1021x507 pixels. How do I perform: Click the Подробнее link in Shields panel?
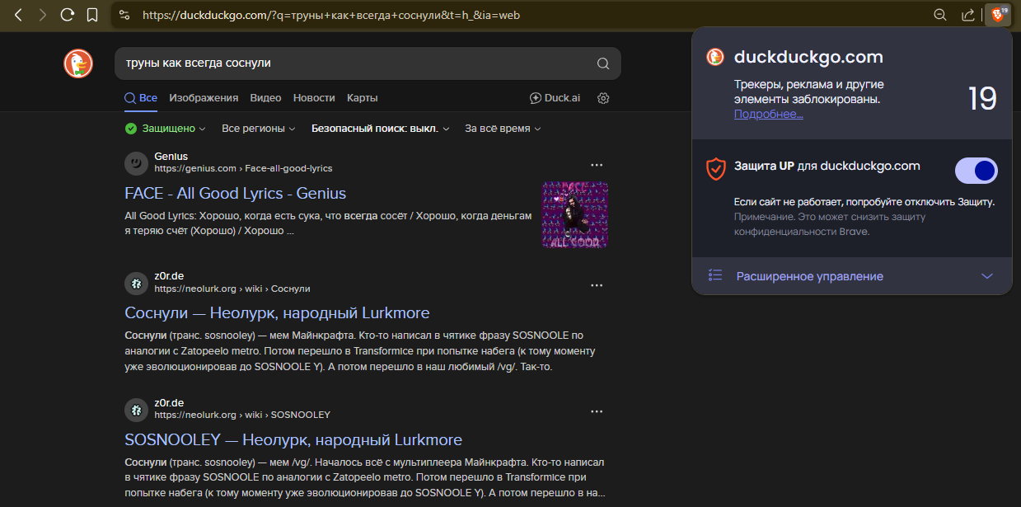(x=768, y=115)
